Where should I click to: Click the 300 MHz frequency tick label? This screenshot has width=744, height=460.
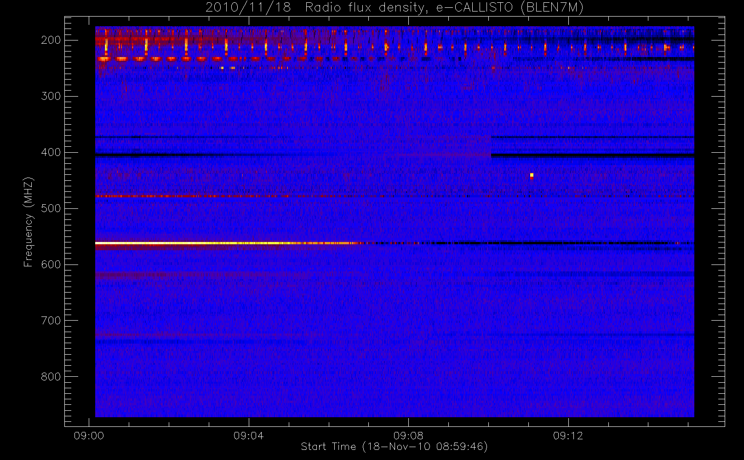point(51,96)
